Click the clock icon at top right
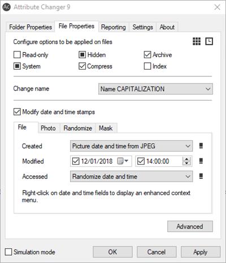The image size is (226, 263). tap(209, 41)
